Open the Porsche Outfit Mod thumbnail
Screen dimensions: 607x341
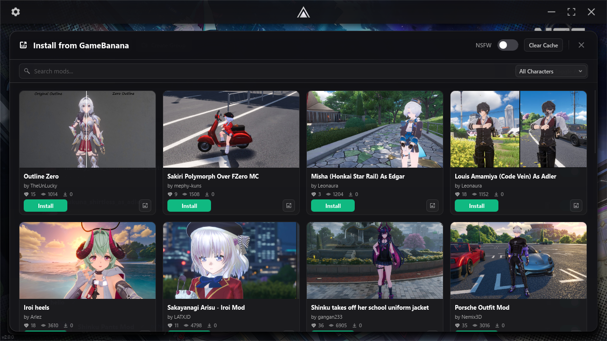pyautogui.click(x=519, y=260)
